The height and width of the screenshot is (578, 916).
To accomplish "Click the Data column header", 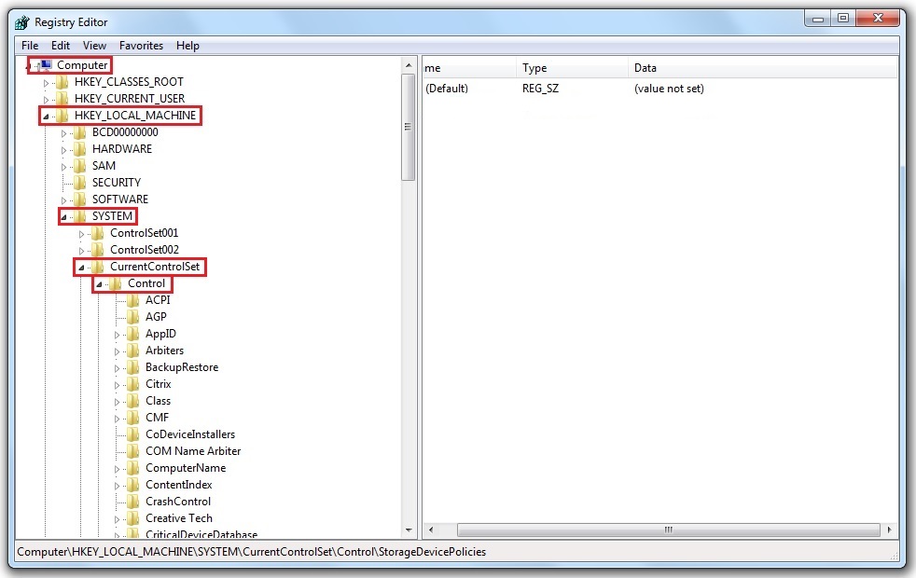I will (762, 68).
